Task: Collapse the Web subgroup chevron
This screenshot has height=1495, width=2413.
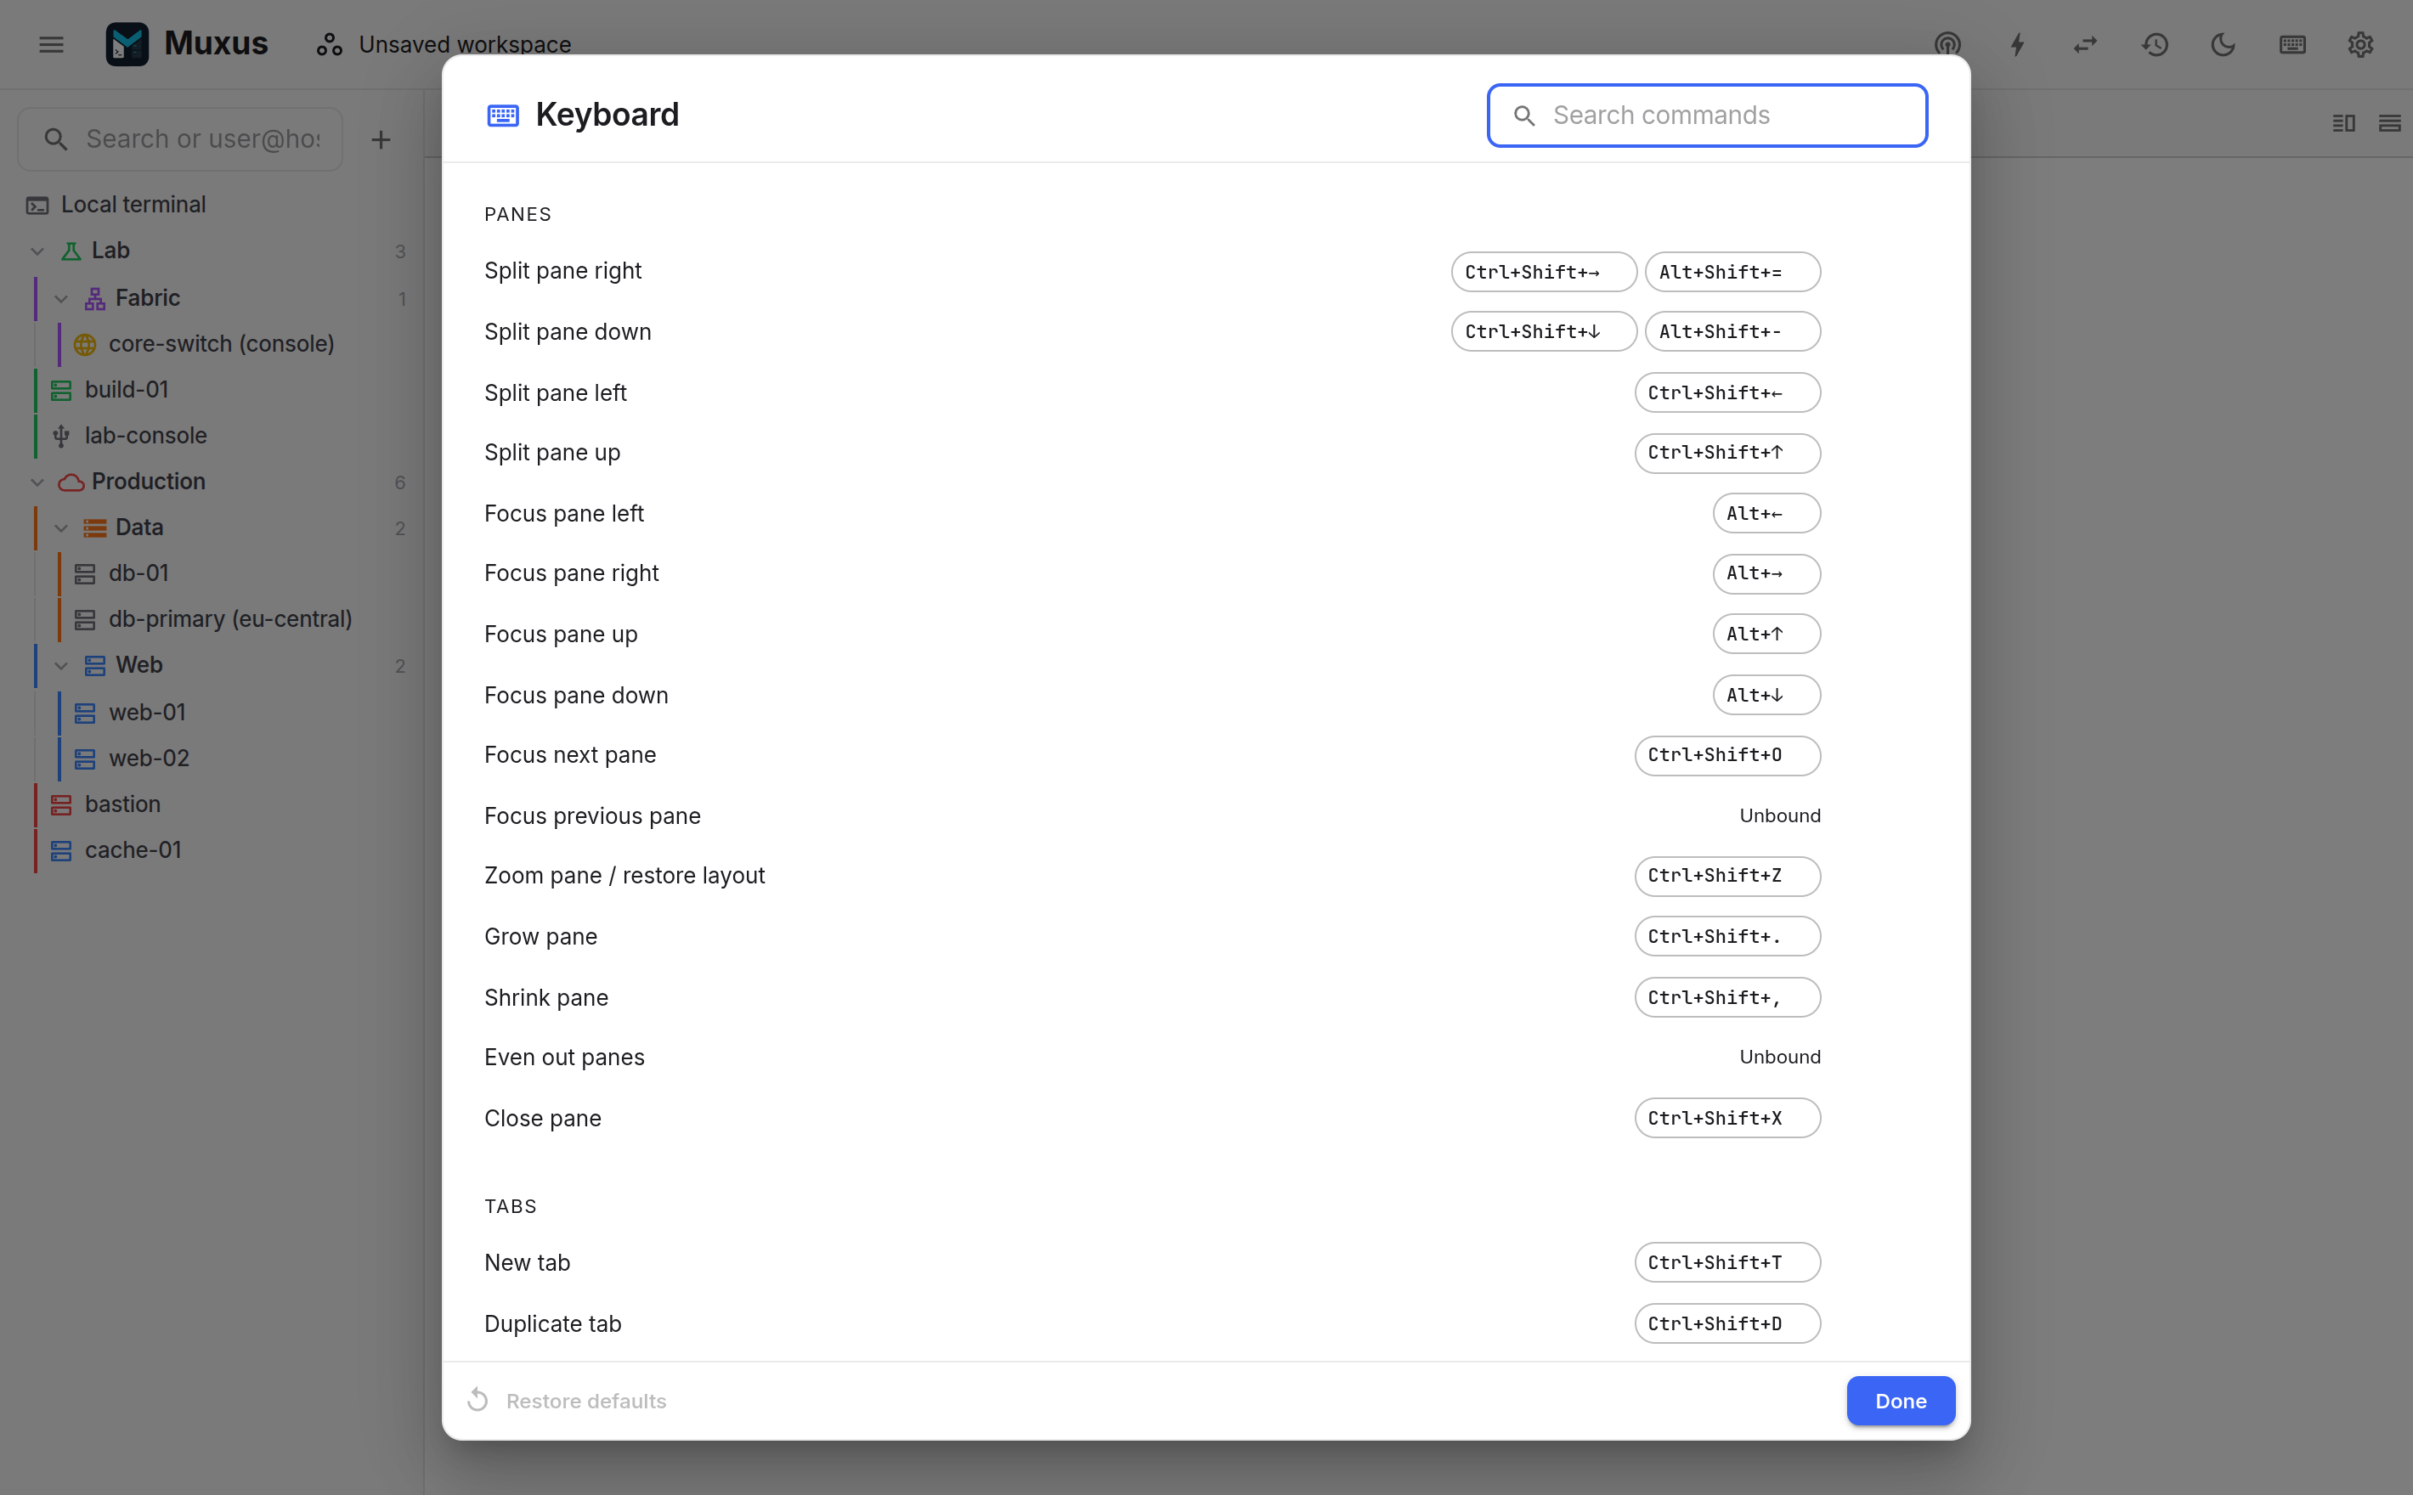Action: tap(61, 665)
